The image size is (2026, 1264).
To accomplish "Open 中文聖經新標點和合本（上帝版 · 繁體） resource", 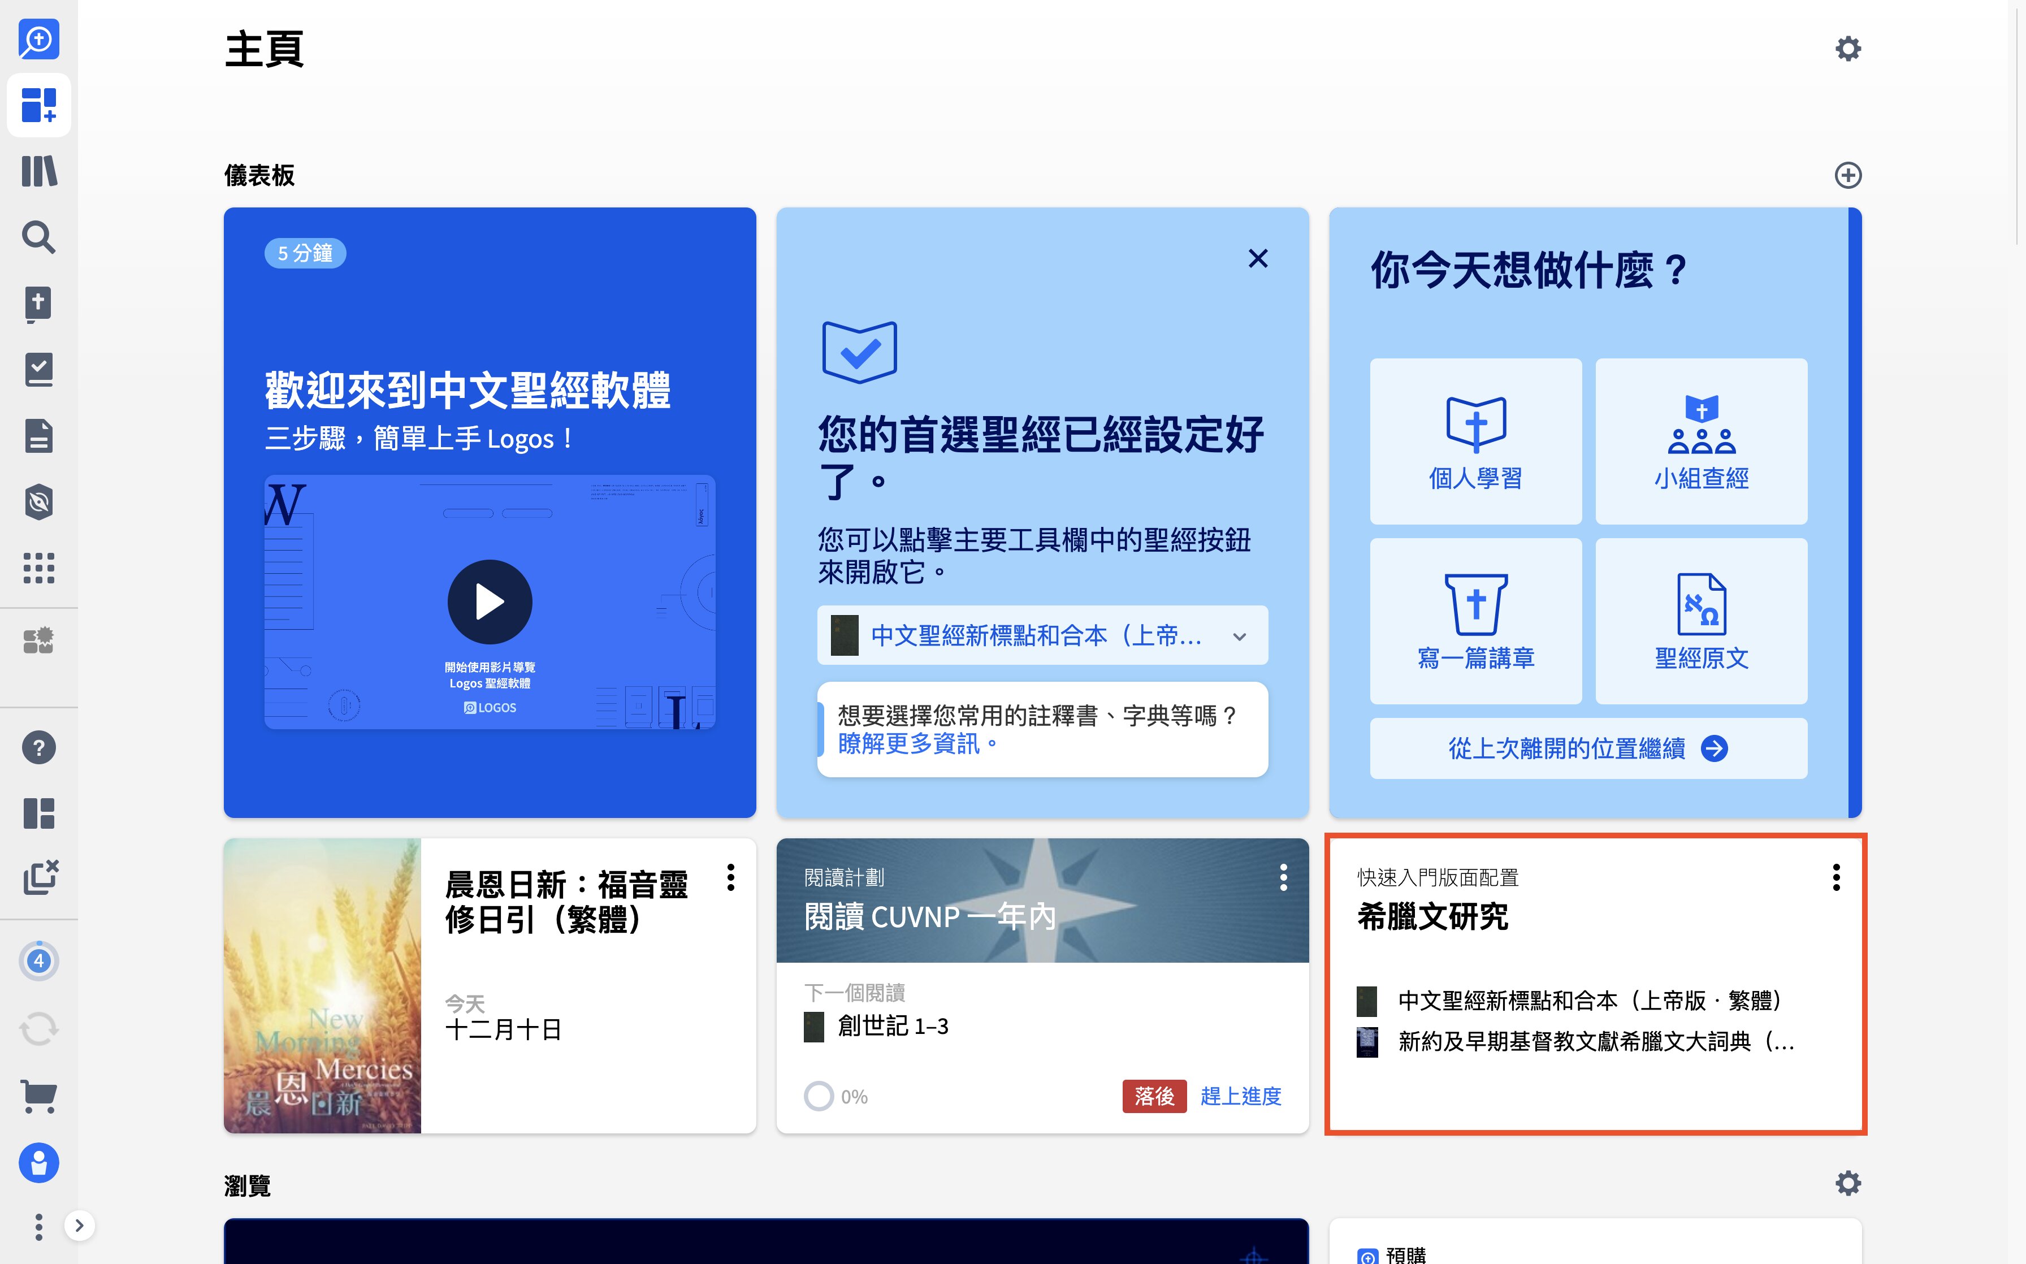I will tap(1591, 1001).
